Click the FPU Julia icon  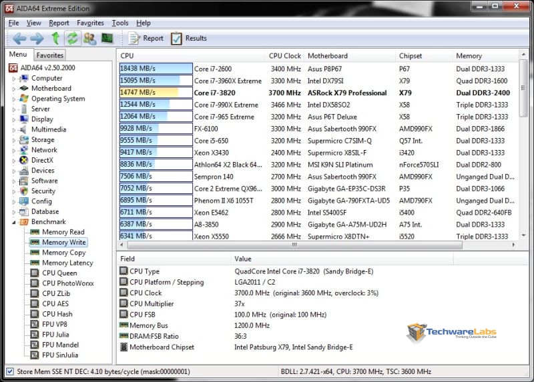[x=35, y=335]
